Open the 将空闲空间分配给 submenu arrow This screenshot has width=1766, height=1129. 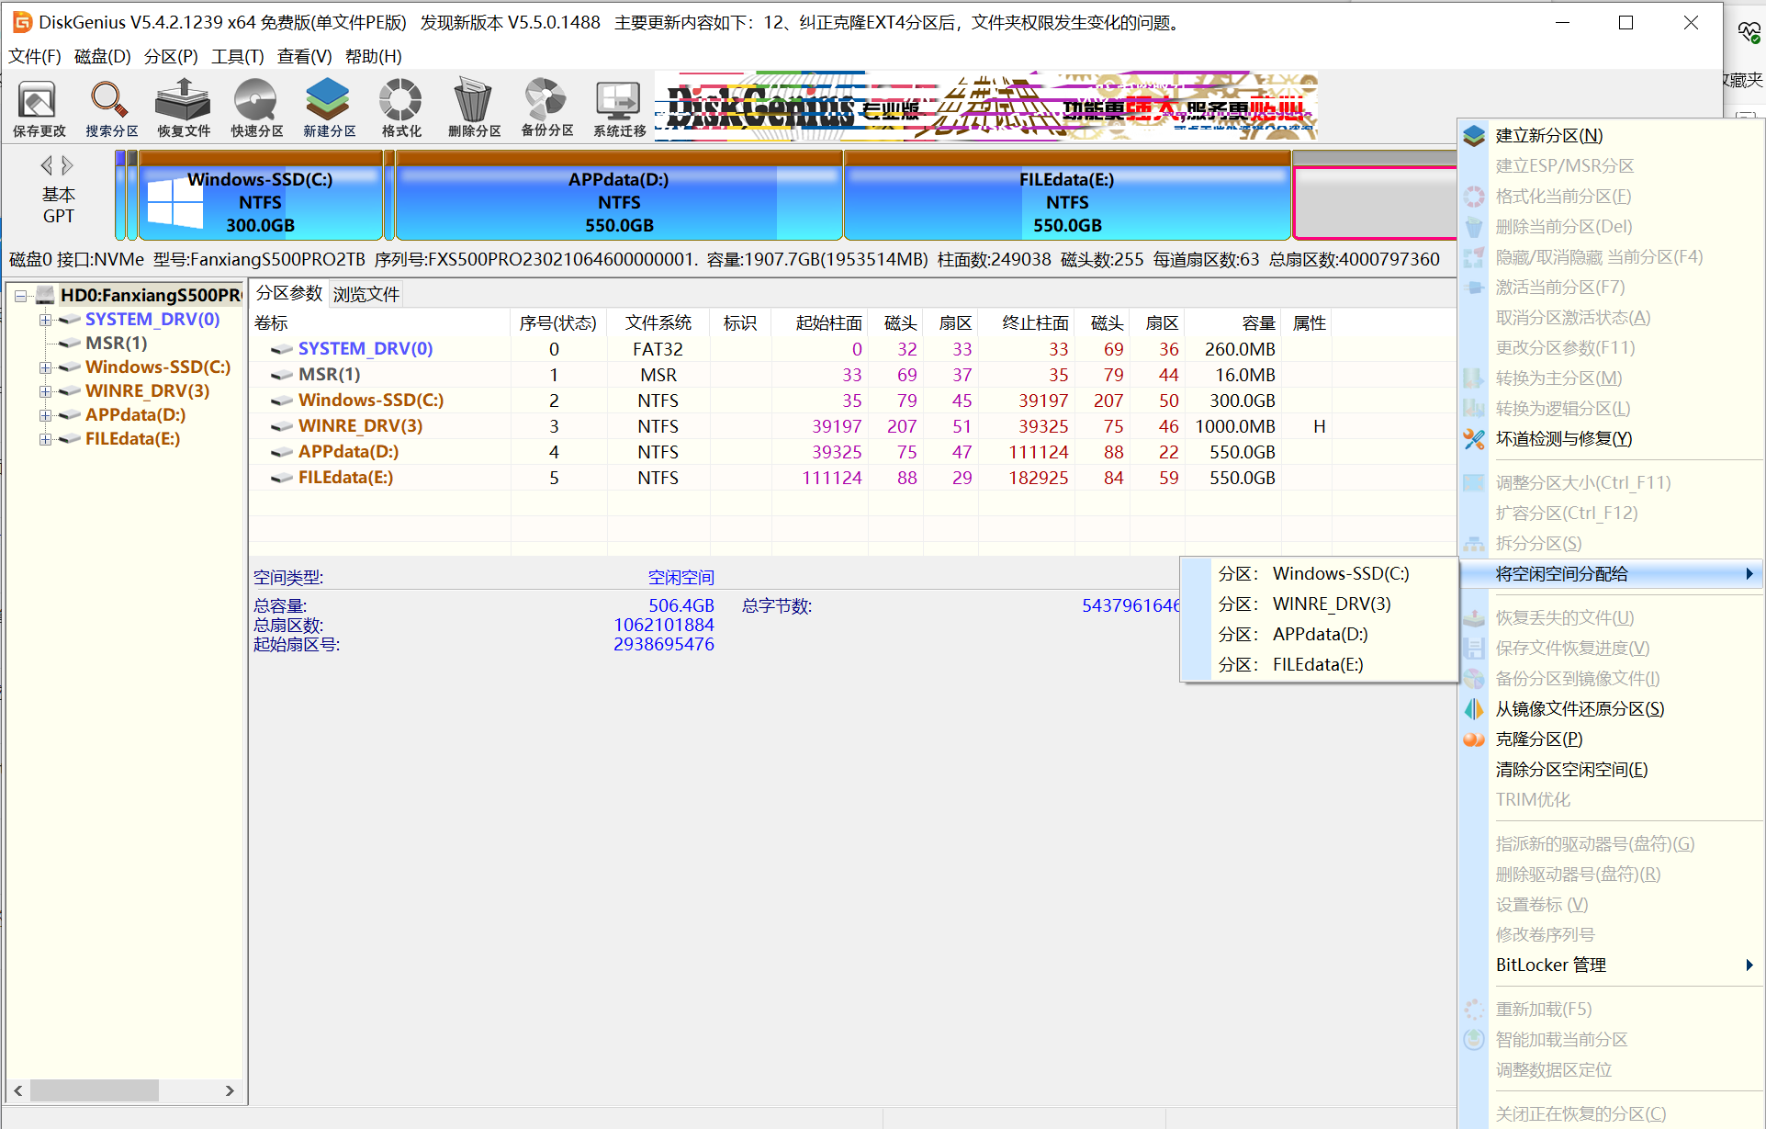point(1749,574)
